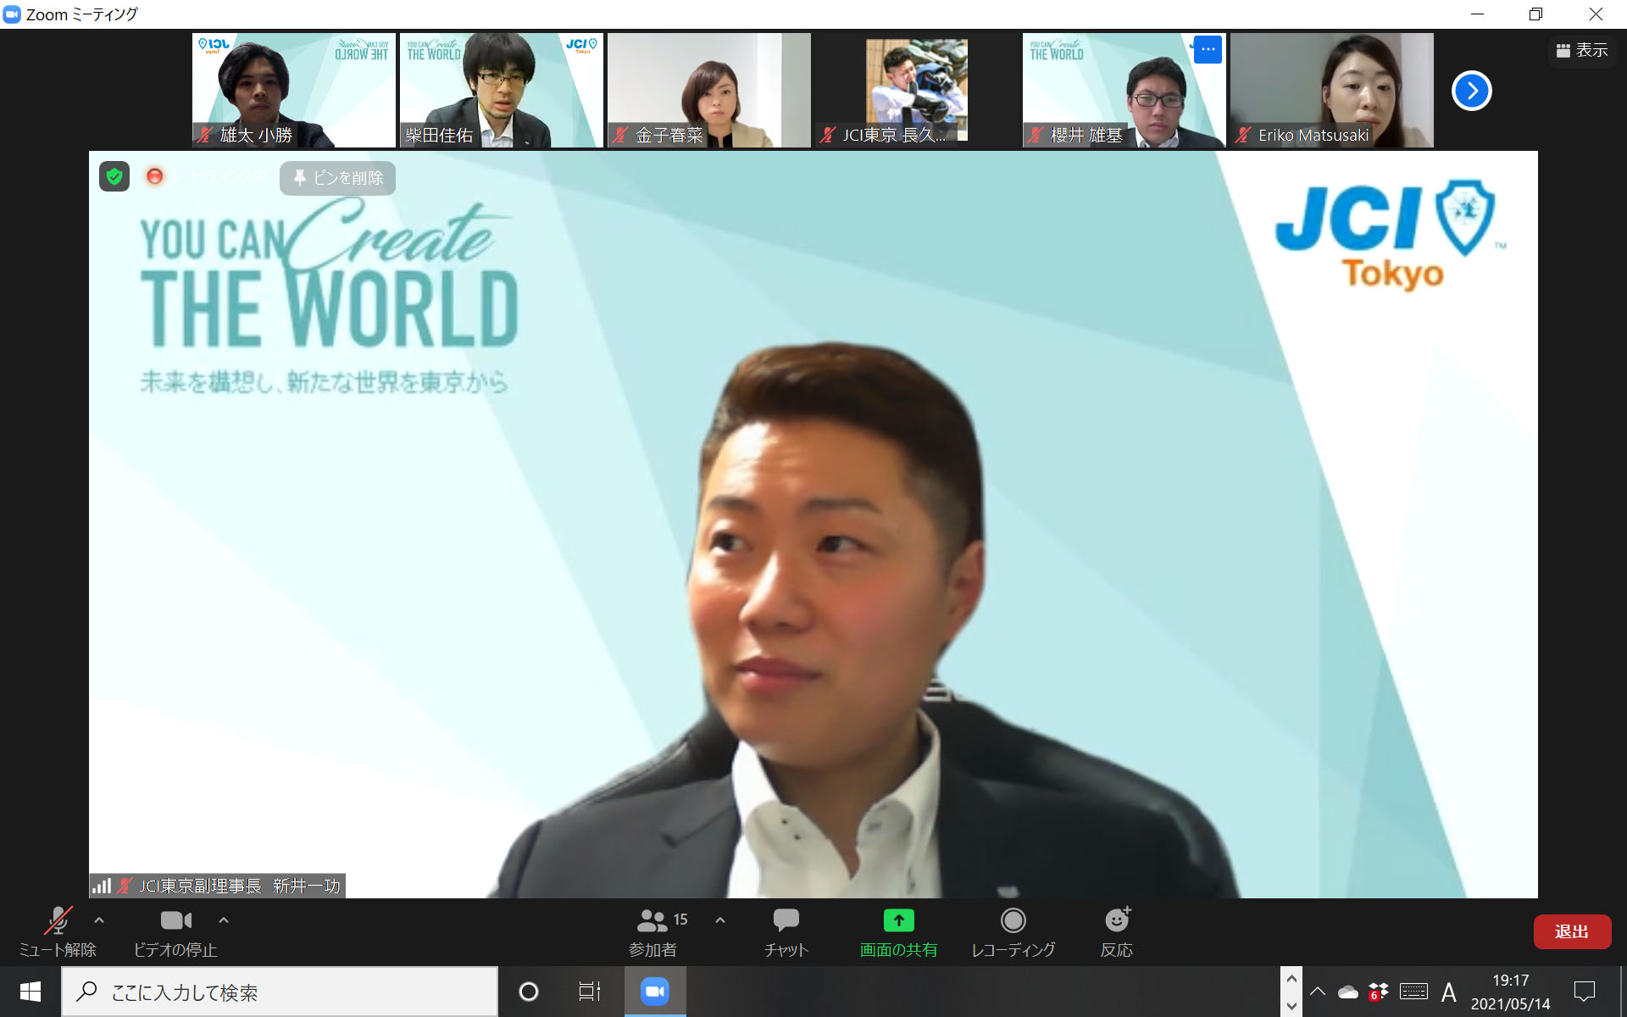This screenshot has width=1627, height=1017.
Task: Open Dropbox icon in system tray
Action: [x=1379, y=992]
